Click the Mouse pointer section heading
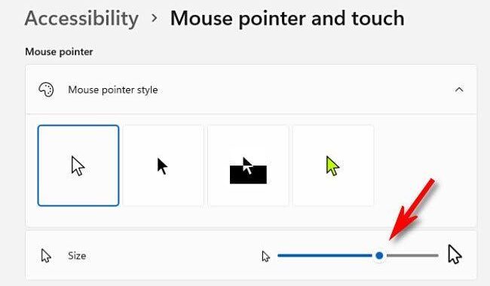This screenshot has width=490, height=286. pos(59,52)
